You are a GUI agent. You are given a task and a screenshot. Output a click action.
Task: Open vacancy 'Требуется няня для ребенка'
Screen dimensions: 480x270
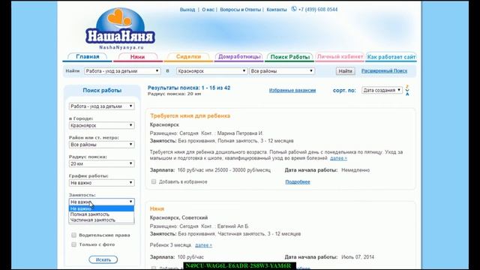click(190, 115)
